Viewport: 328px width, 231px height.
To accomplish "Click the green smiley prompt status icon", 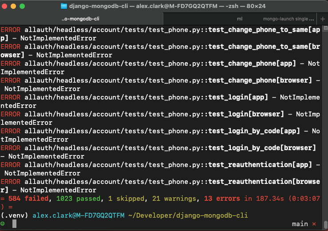I will [x=3, y=223].
